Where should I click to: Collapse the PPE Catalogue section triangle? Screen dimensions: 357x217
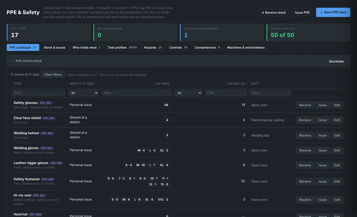(x=12, y=61)
